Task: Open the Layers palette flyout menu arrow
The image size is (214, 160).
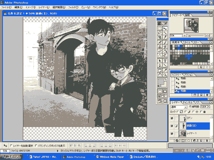Action: [x=211, y=102]
